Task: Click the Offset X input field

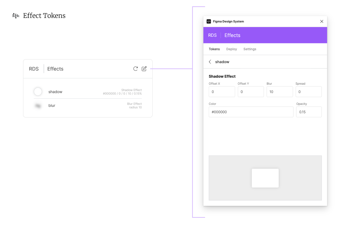Action: pos(222,92)
